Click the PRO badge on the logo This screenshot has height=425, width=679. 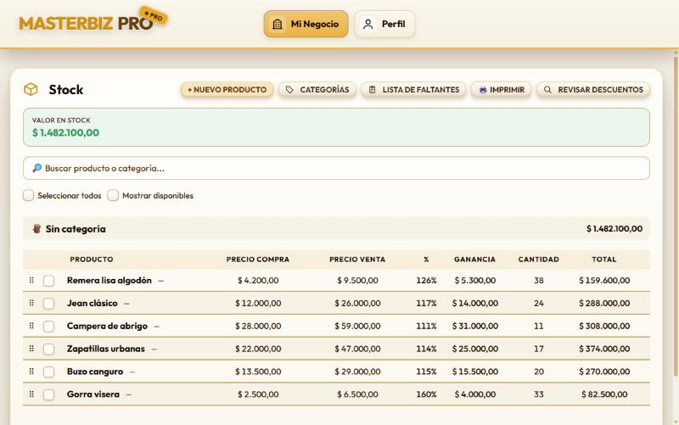pyautogui.click(x=154, y=16)
